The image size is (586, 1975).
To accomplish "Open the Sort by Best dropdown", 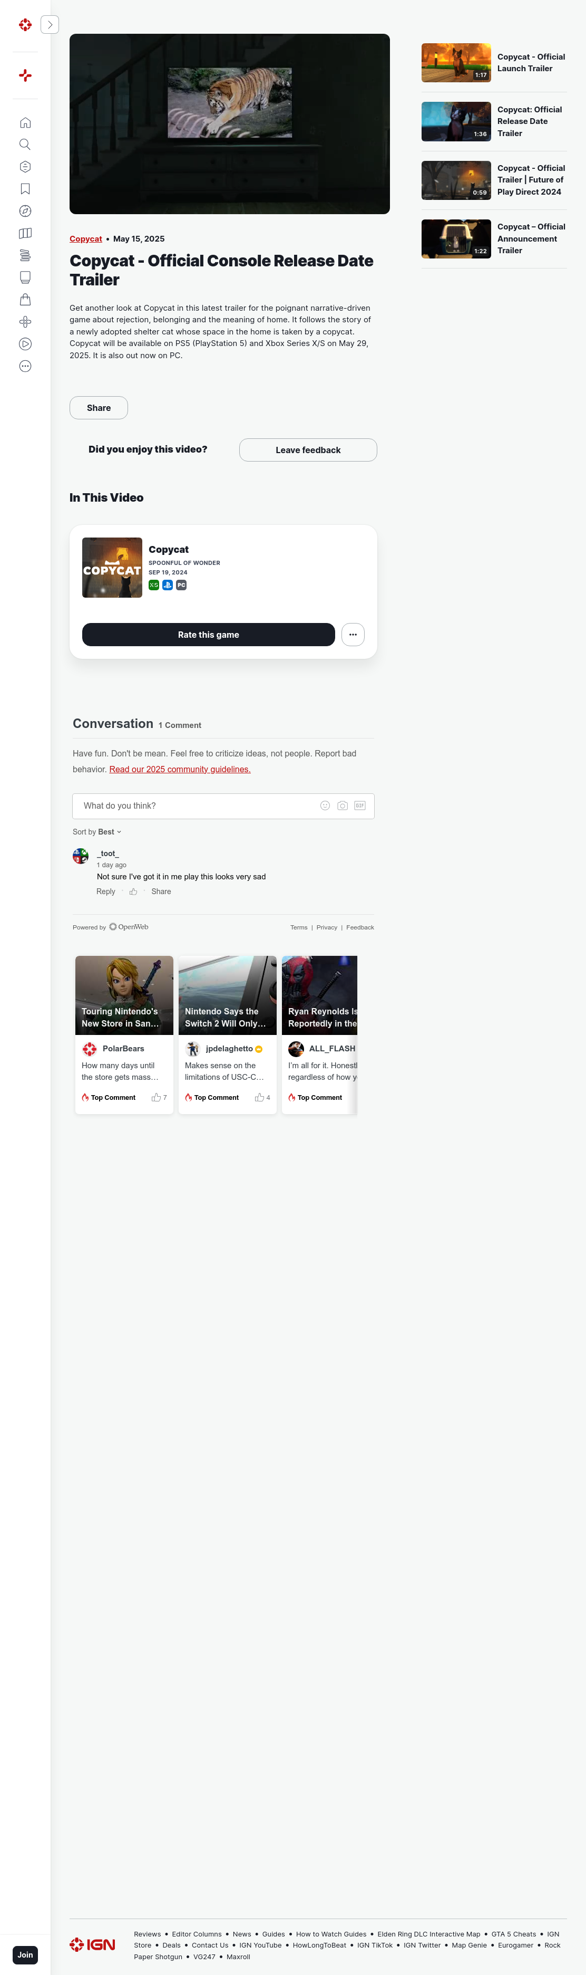I will pyautogui.click(x=97, y=832).
